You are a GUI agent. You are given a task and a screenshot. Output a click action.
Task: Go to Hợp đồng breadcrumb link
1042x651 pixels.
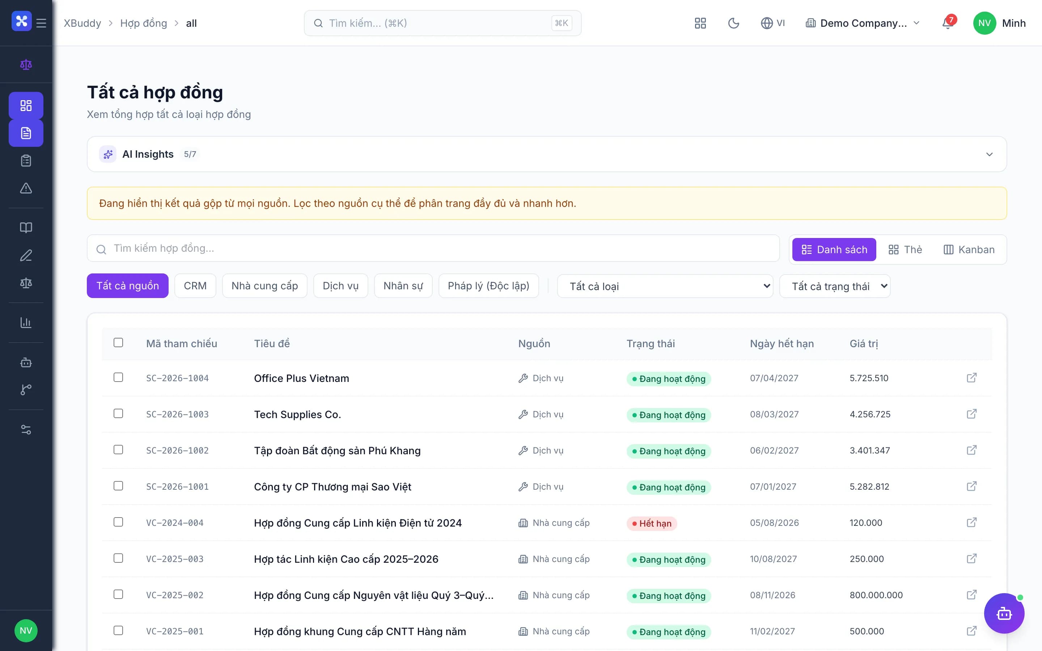click(143, 23)
